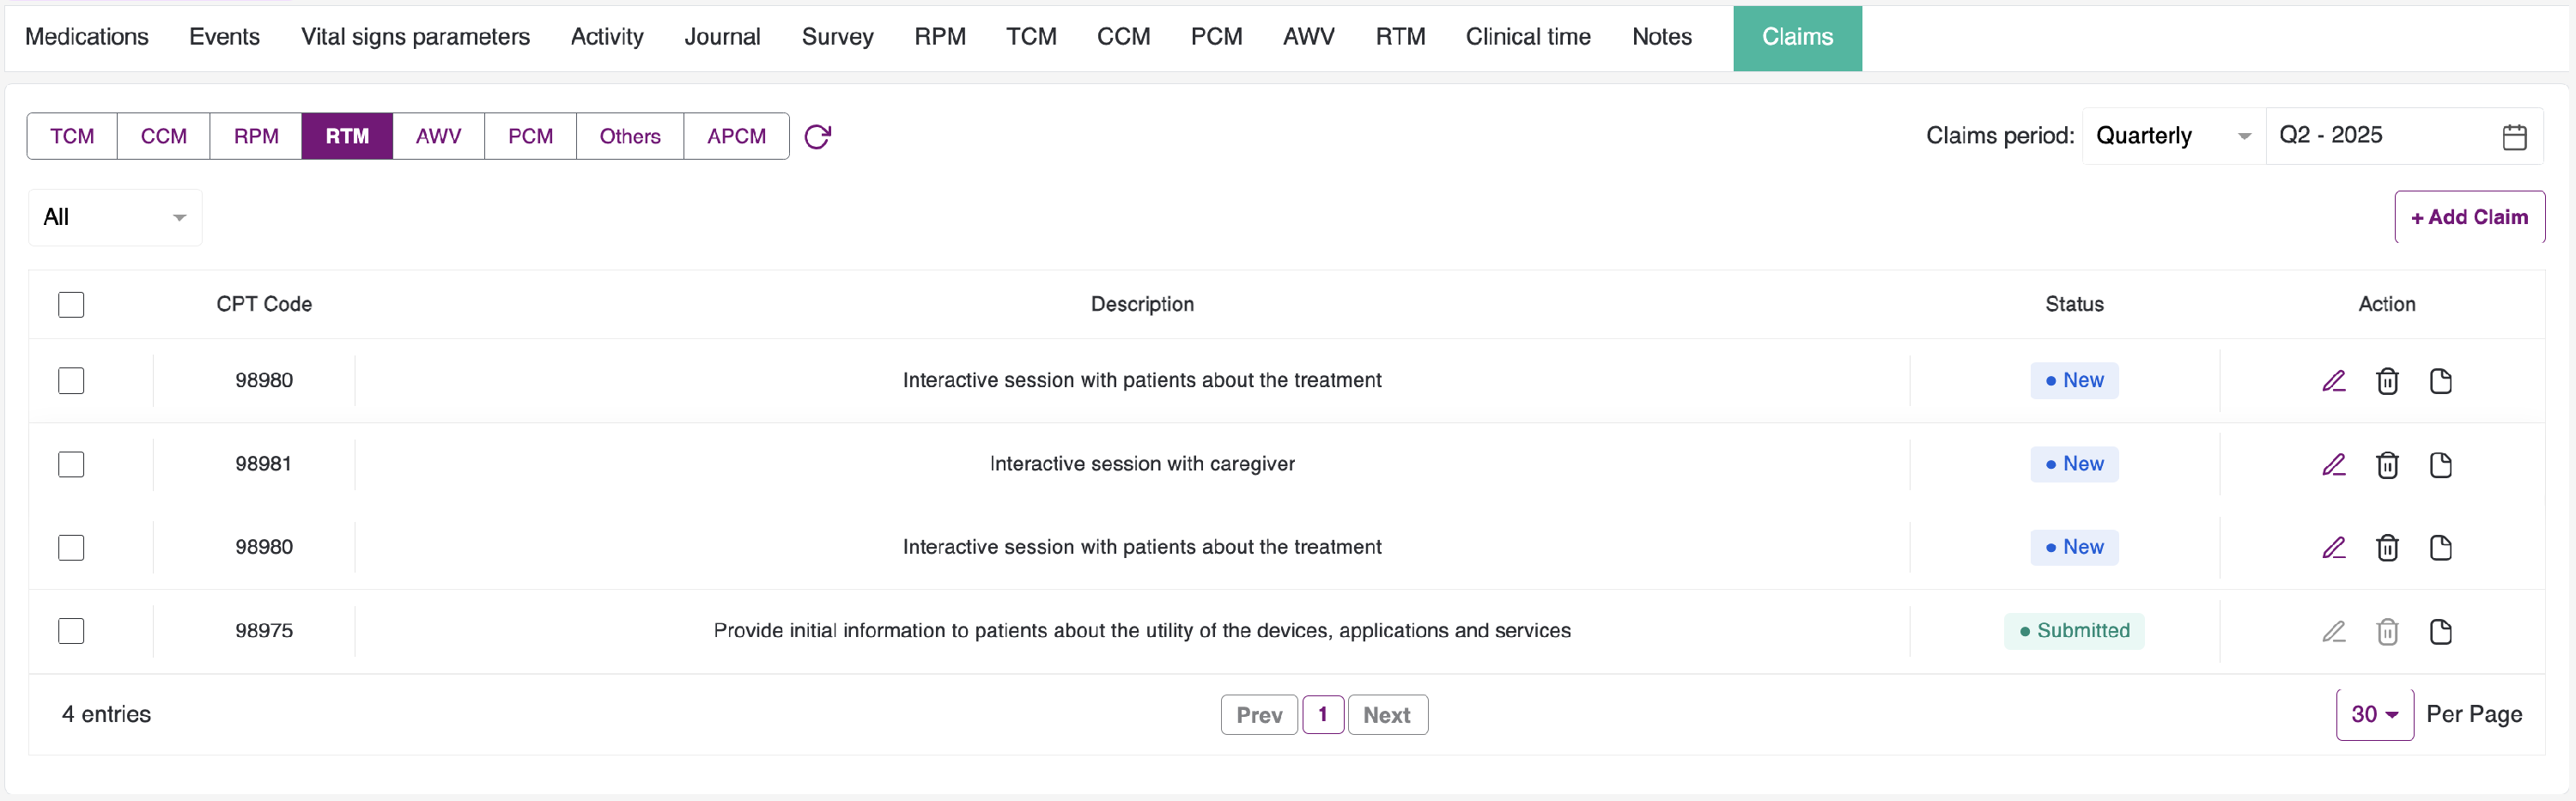Viewport: 2576px width, 801px height.
Task: Open the All status filter dropdown
Action: pyautogui.click(x=114, y=217)
